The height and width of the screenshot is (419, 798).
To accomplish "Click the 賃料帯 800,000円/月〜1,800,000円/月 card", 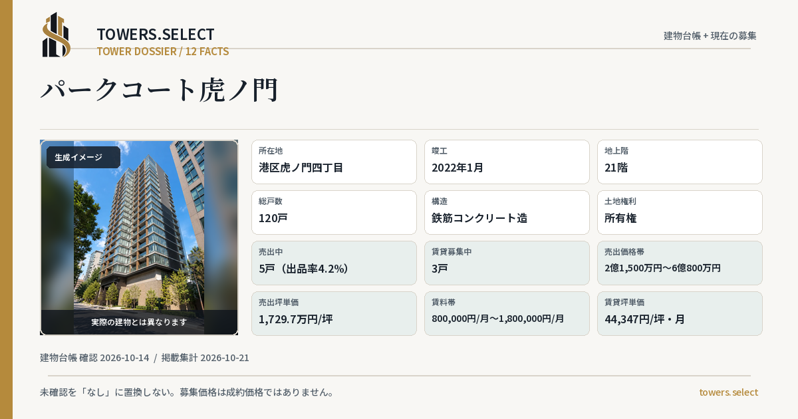I will [507, 313].
